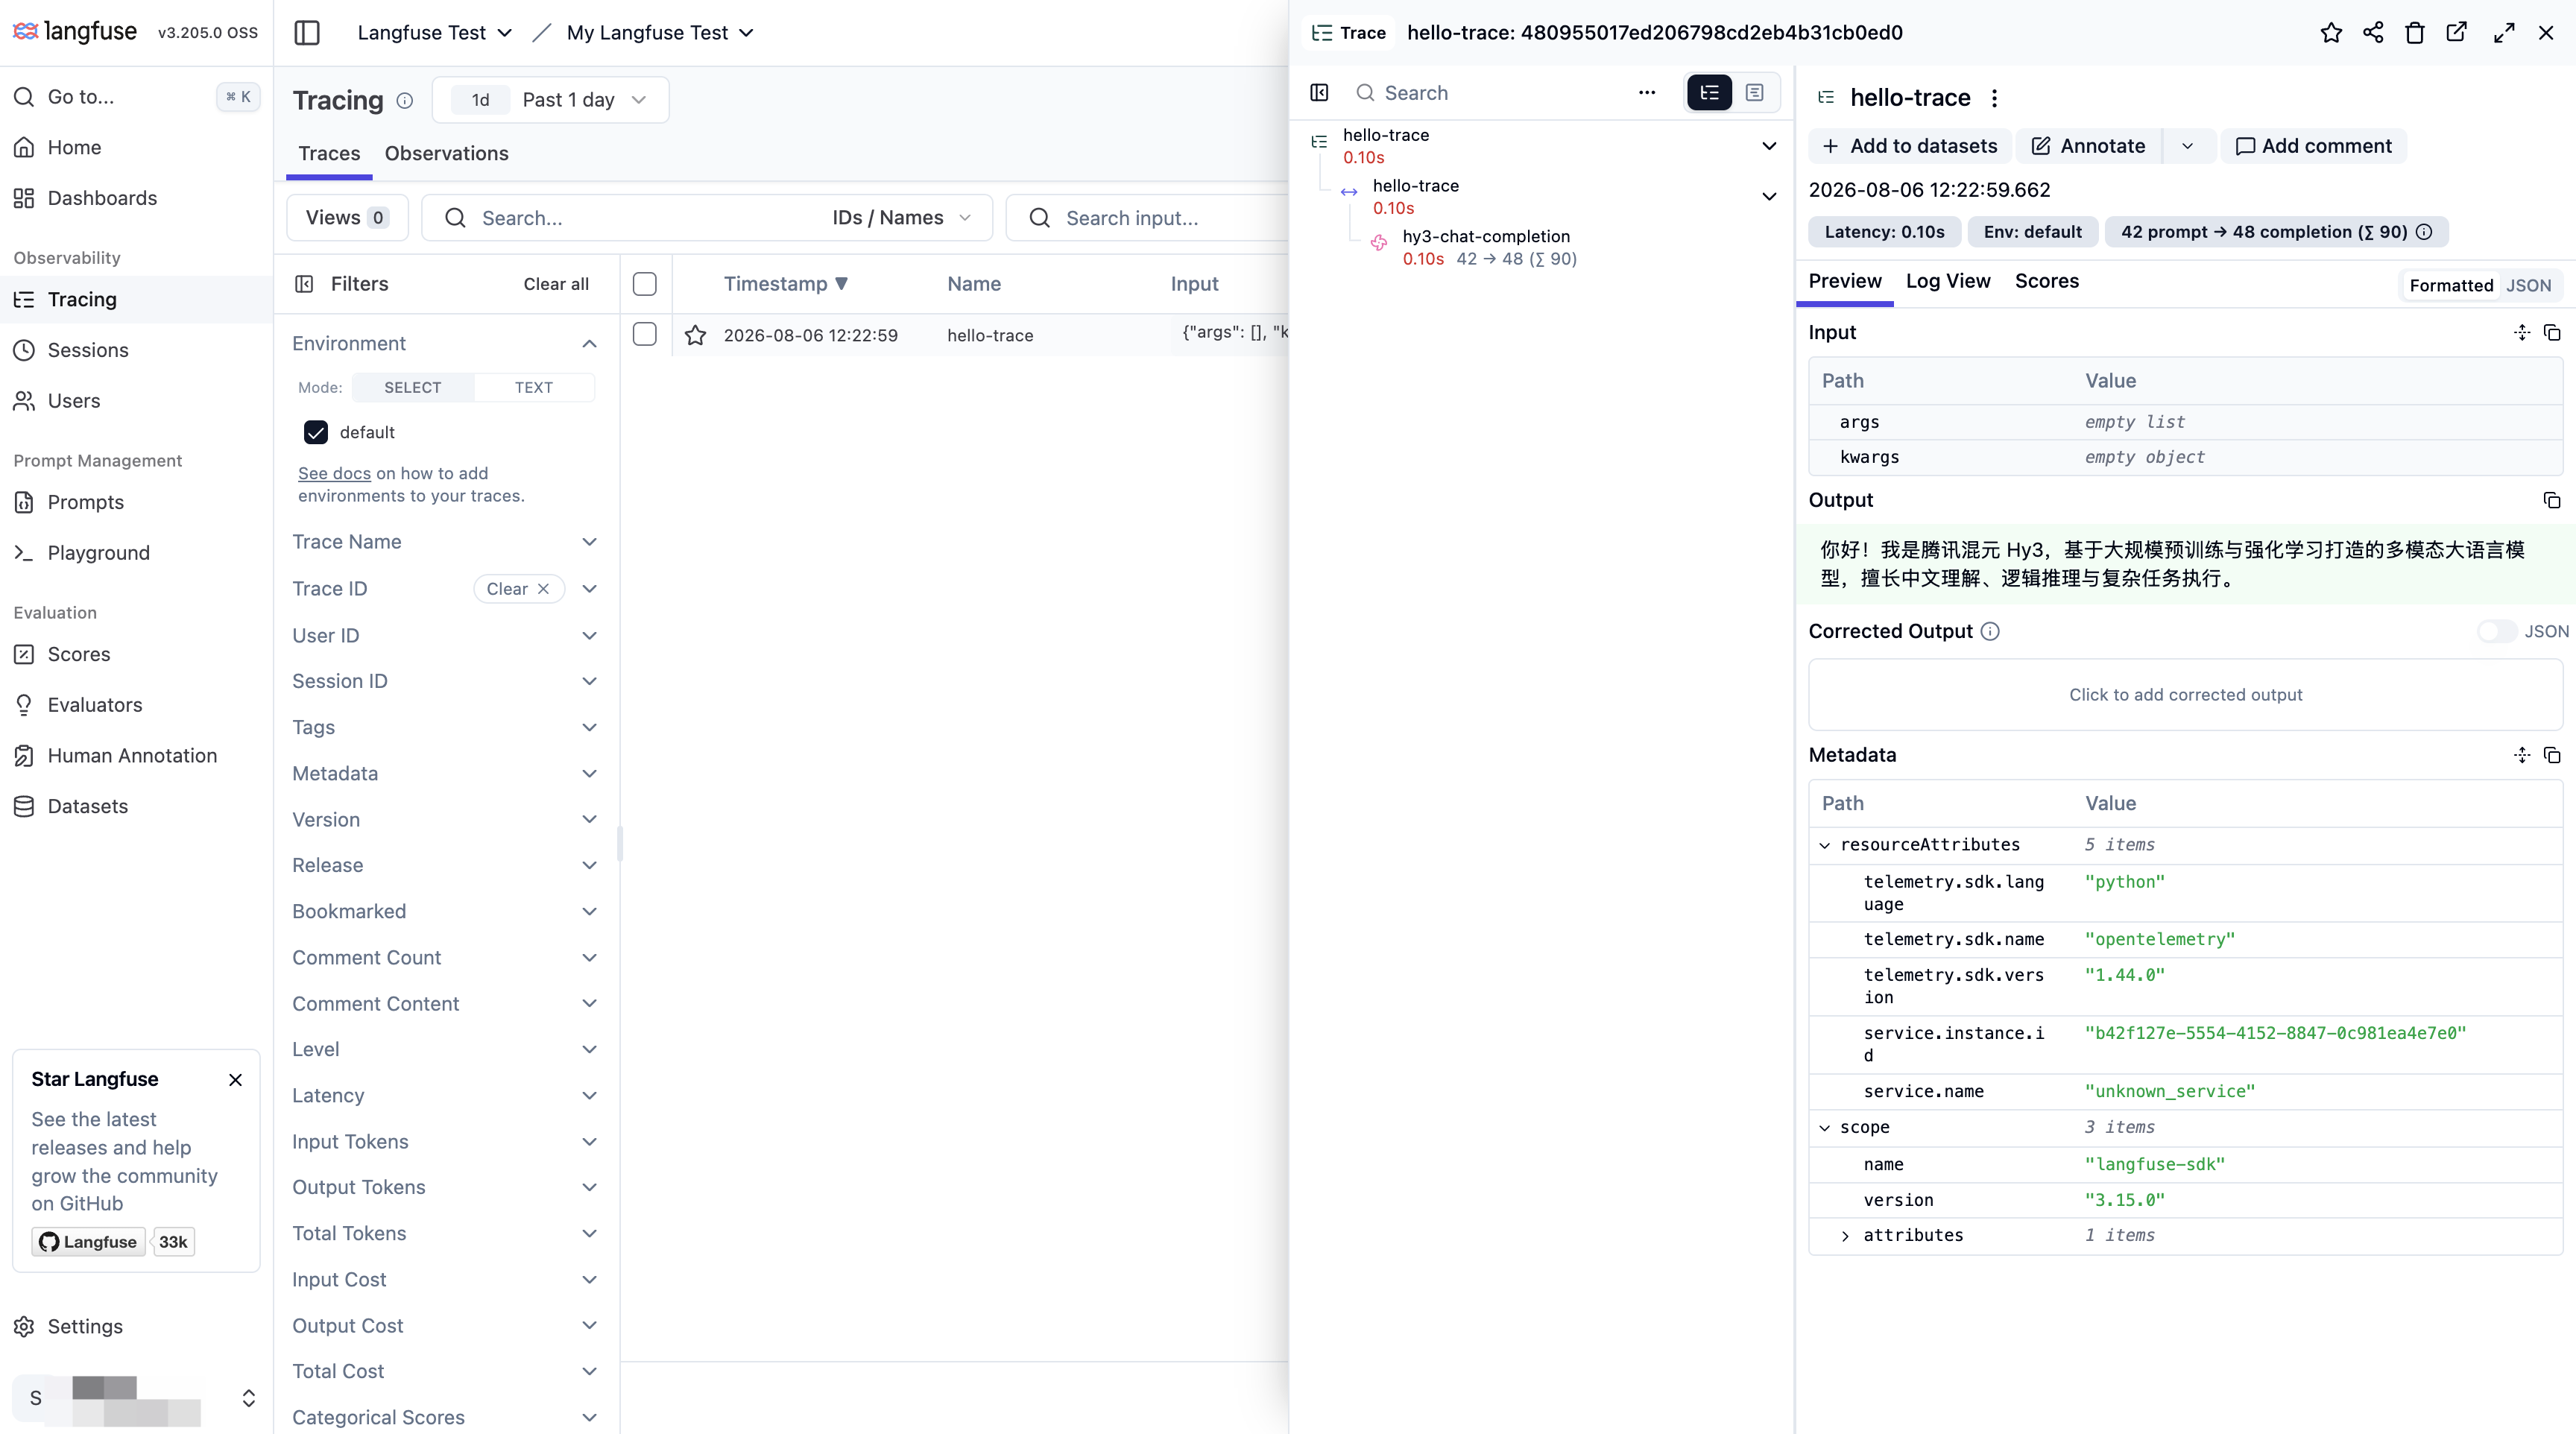This screenshot has width=2576, height=1434.
Task: Click the share trace icon
Action: 2373,33
